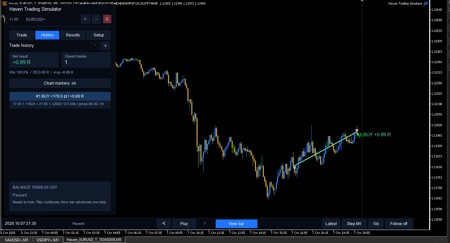Change the Step M5 timeframe setting
Viewport: 450px width, 243px height.
coord(354,224)
